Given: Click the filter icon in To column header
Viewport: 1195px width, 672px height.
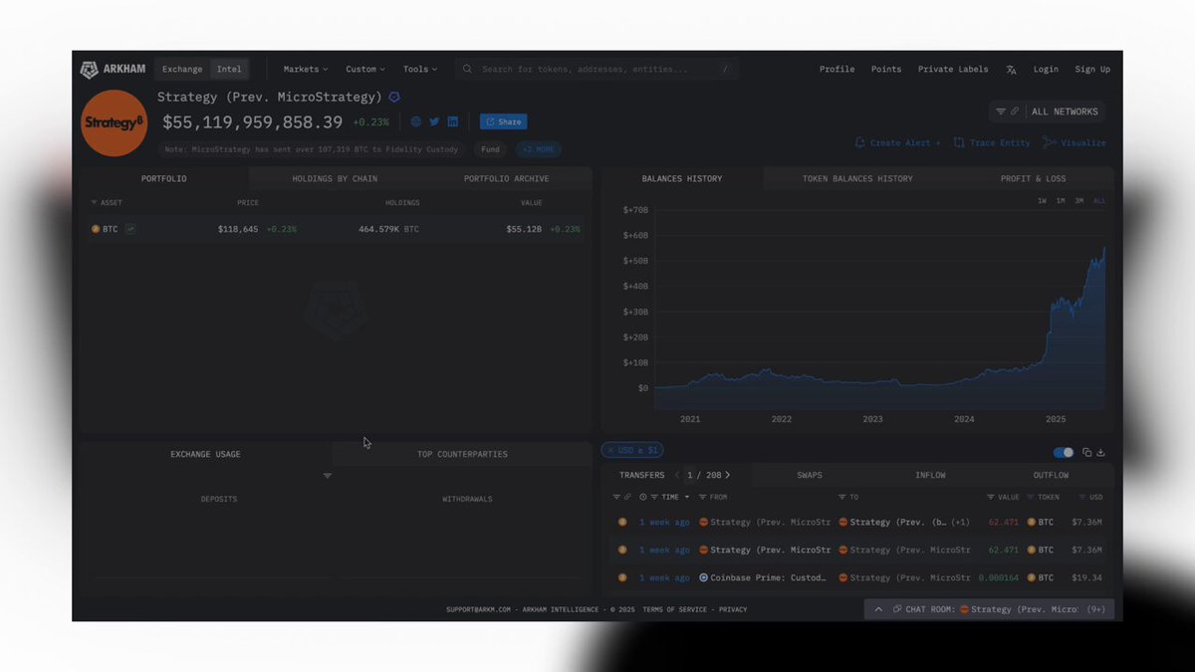Looking at the screenshot, I should [842, 497].
